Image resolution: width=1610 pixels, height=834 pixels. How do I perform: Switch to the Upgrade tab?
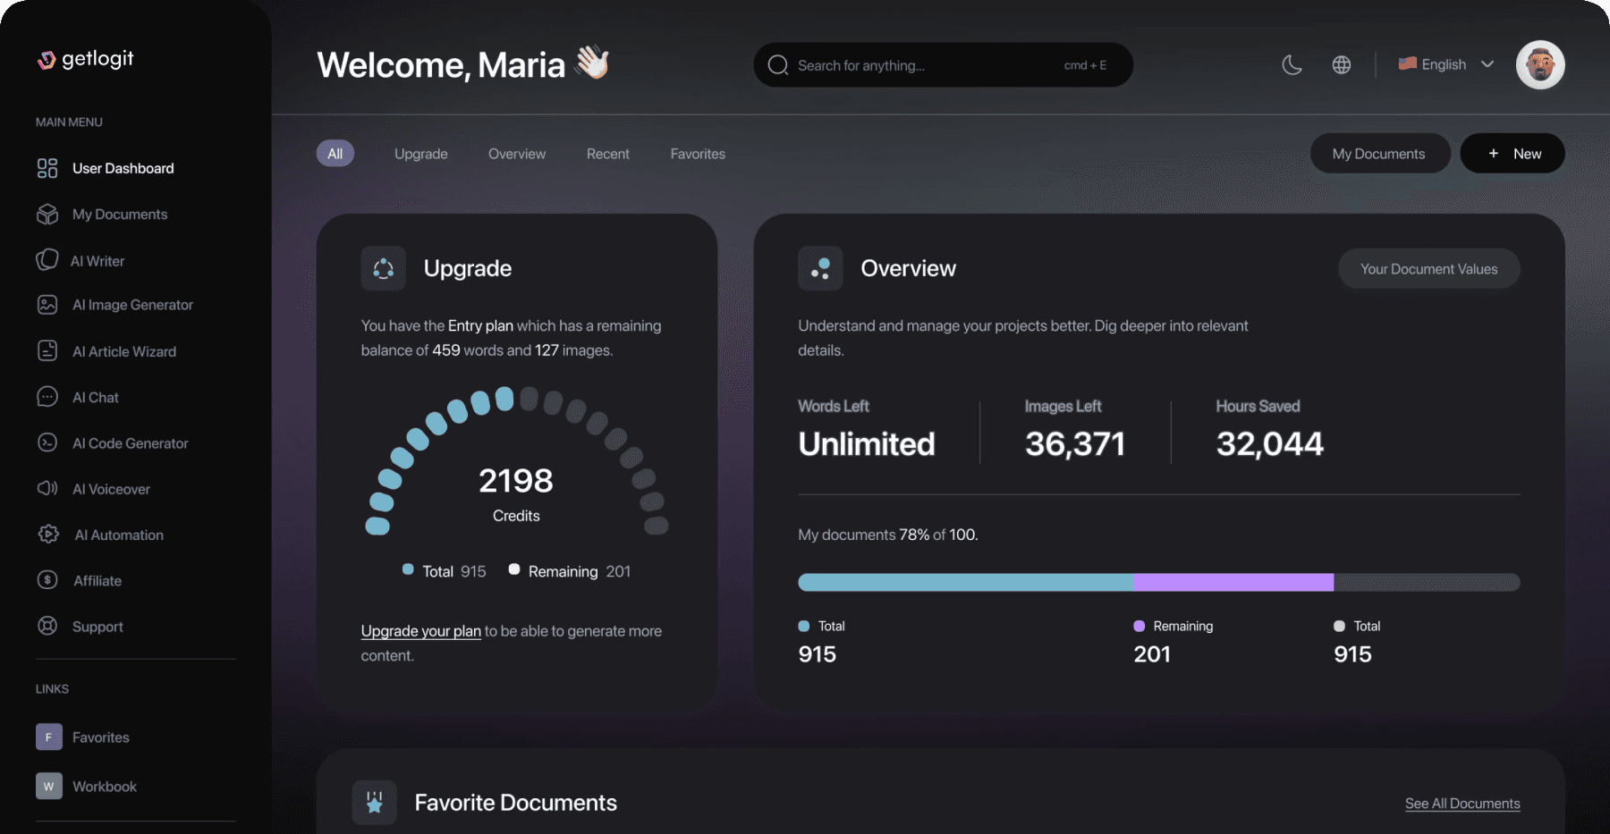point(421,154)
